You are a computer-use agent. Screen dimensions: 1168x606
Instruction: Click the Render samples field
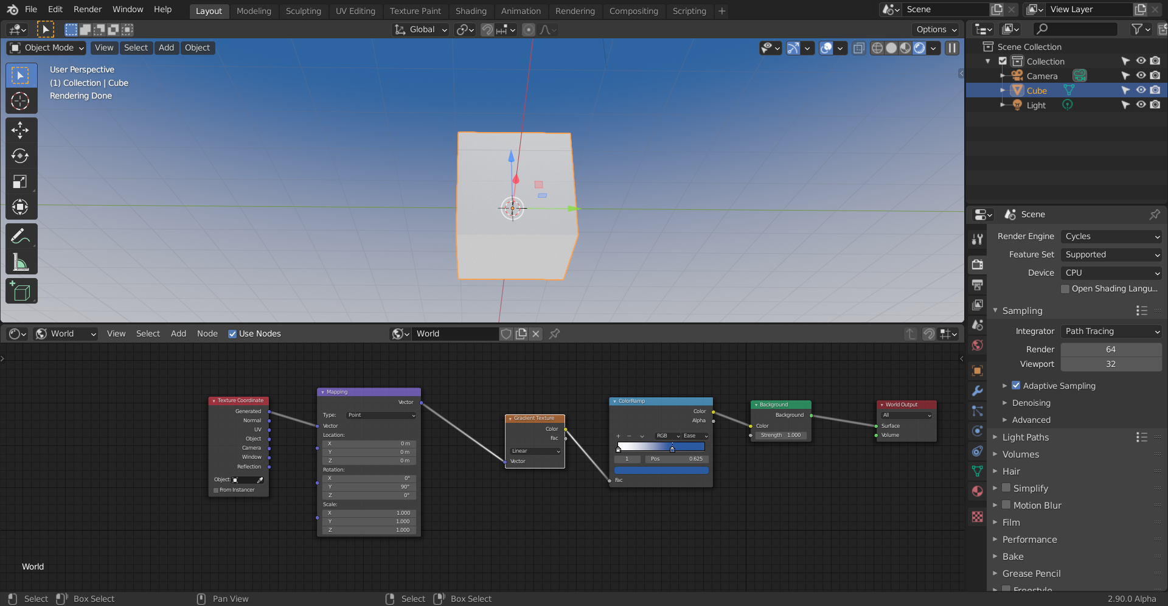[1110, 350]
